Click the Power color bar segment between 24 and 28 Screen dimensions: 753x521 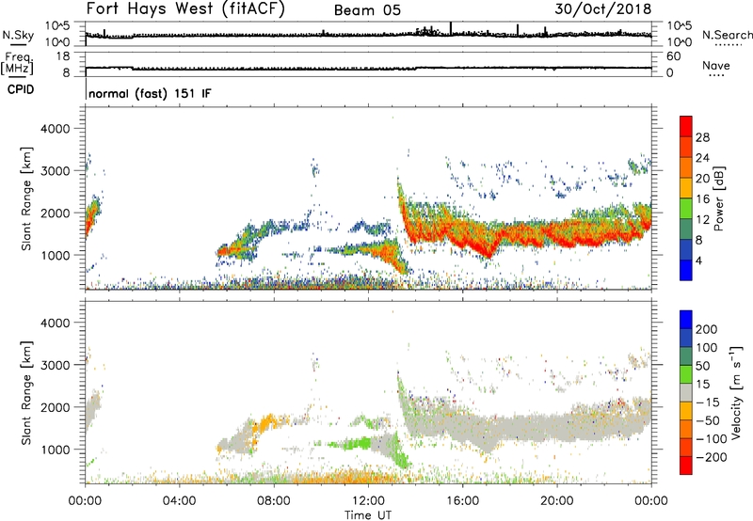click(x=686, y=147)
